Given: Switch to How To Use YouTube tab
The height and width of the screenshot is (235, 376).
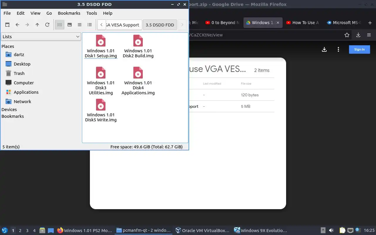Looking at the screenshot, I should click(303, 23).
